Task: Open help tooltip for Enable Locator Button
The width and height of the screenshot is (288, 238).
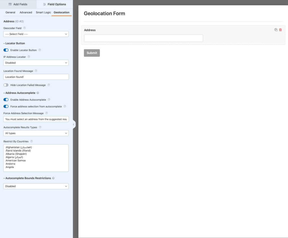Action: [x=40, y=50]
